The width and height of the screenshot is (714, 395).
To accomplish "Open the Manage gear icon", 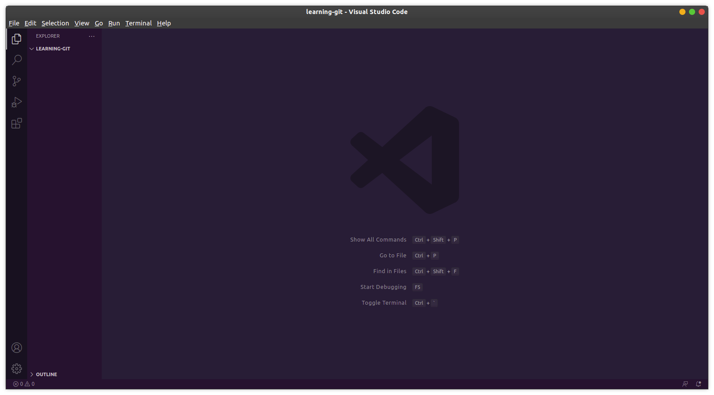I will click(17, 369).
